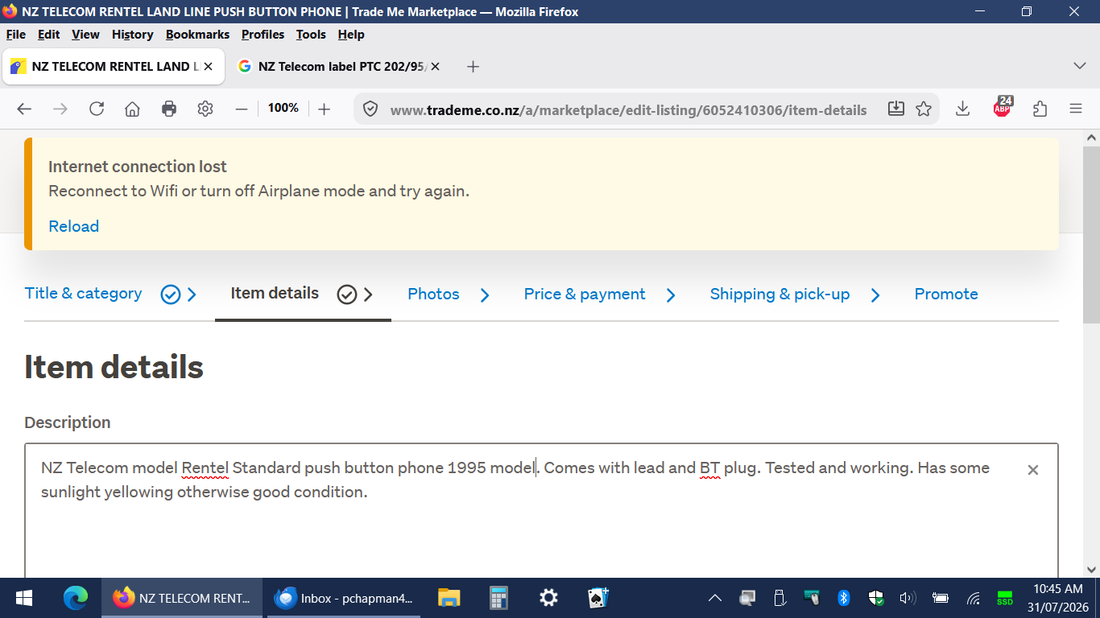The width and height of the screenshot is (1100, 618).
Task: Click the 'Description' field label
Action: (x=68, y=422)
